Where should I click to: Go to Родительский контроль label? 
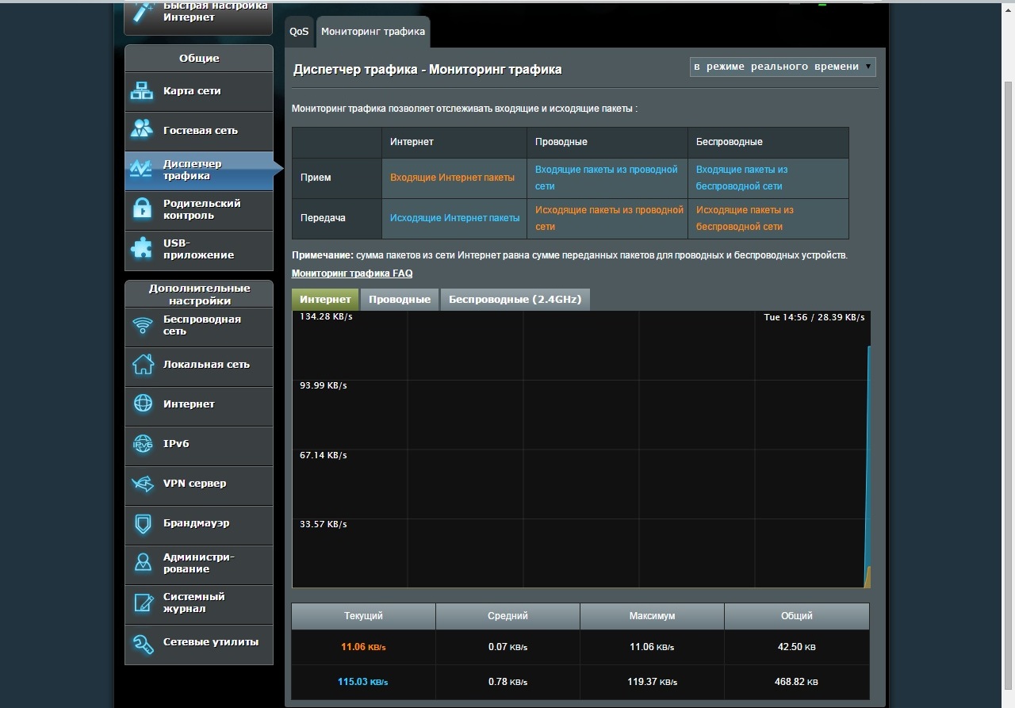click(202, 209)
